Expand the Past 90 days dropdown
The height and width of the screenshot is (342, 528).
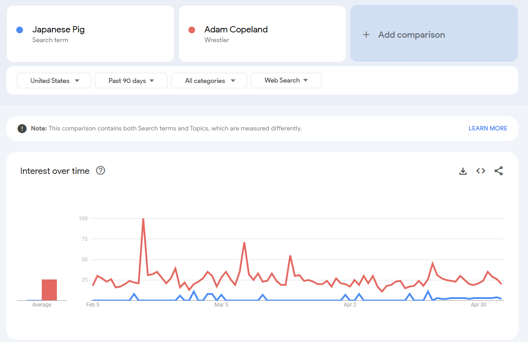(x=131, y=81)
